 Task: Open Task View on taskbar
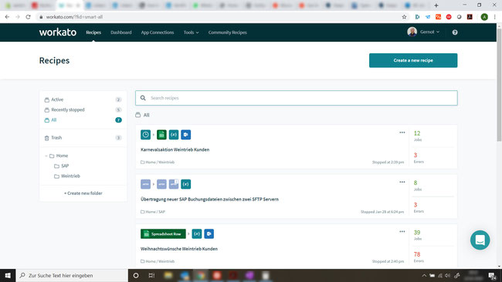[151, 275]
